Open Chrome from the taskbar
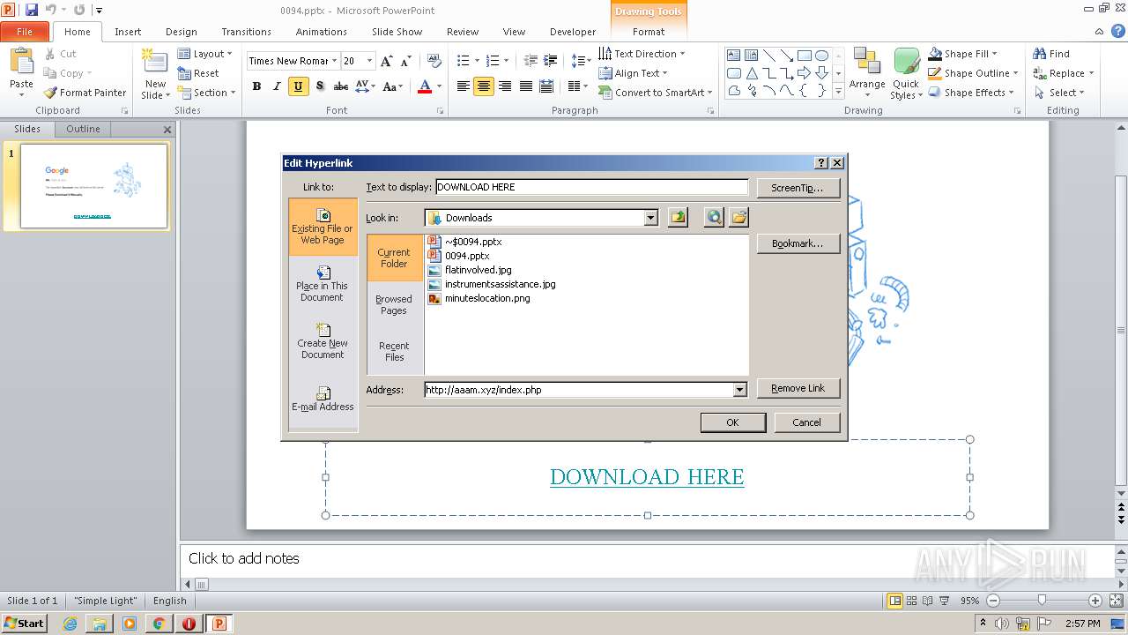This screenshot has width=1128, height=635. click(x=159, y=623)
